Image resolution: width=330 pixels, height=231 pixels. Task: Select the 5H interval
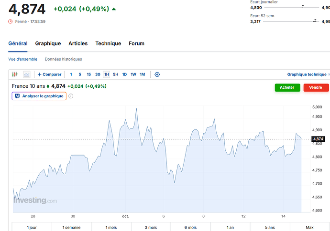coord(116,74)
